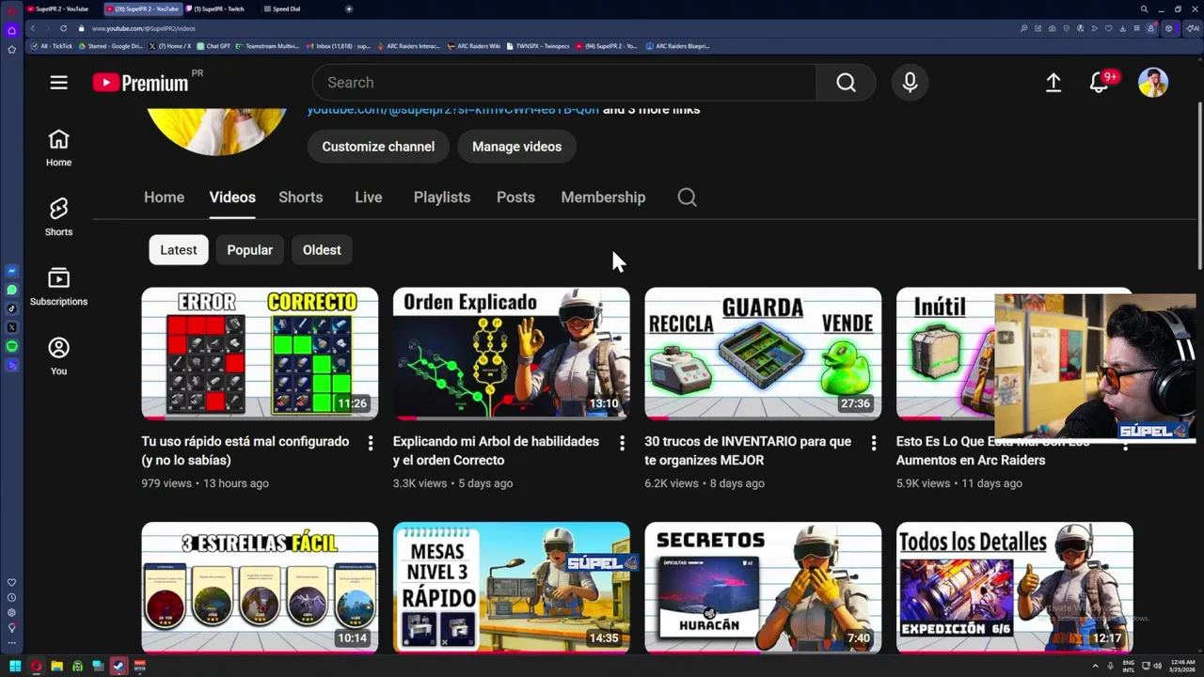Image resolution: width=1204 pixels, height=677 pixels.
Task: Open X in the browser sidebar
Action: point(11,327)
